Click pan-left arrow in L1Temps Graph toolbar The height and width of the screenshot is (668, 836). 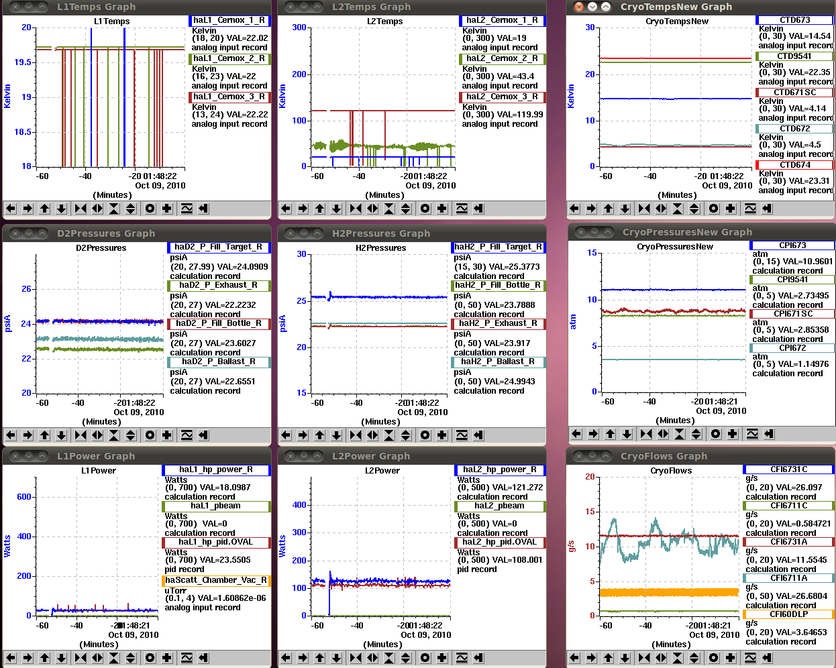coord(11,209)
